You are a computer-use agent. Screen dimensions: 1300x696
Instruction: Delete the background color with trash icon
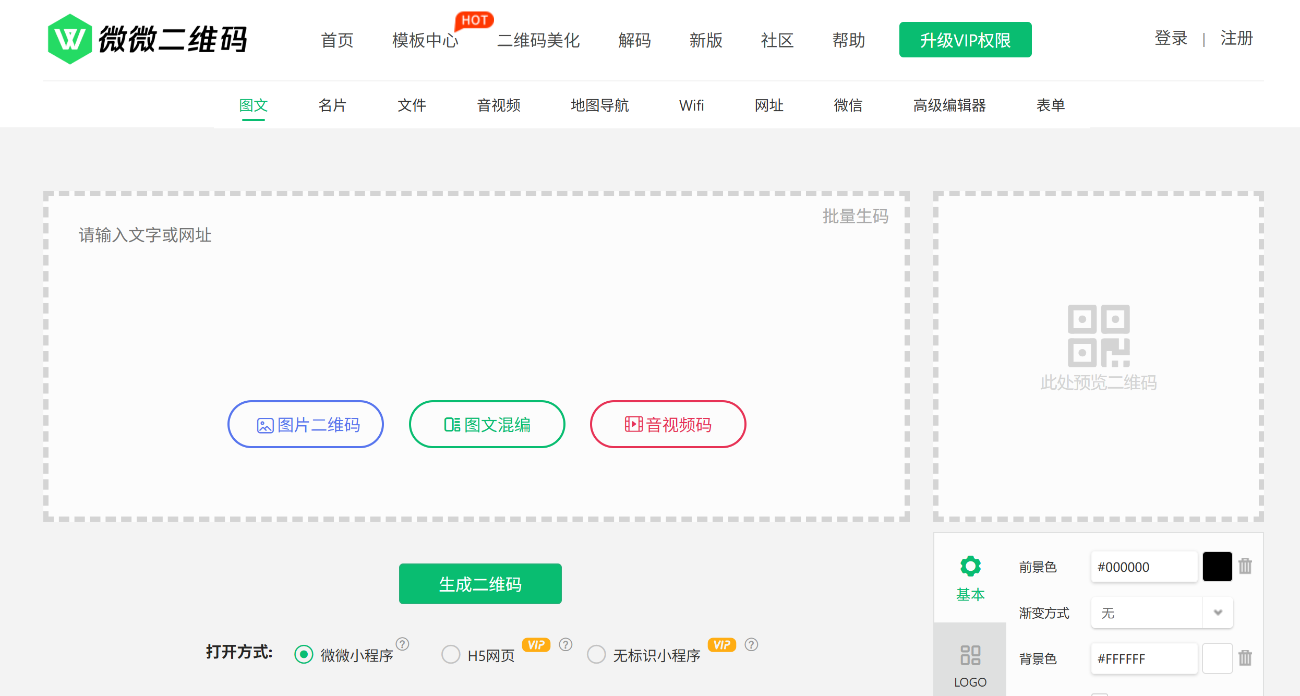pyautogui.click(x=1245, y=658)
